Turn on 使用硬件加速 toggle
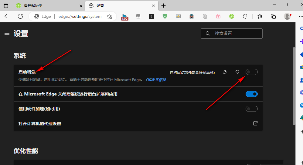This screenshot has width=303, height=165. tap(251, 109)
